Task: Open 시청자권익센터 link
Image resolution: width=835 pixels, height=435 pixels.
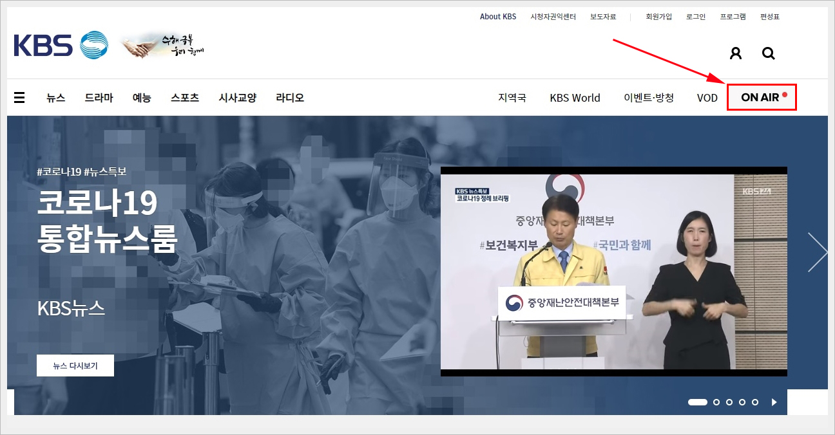Action: point(553,17)
